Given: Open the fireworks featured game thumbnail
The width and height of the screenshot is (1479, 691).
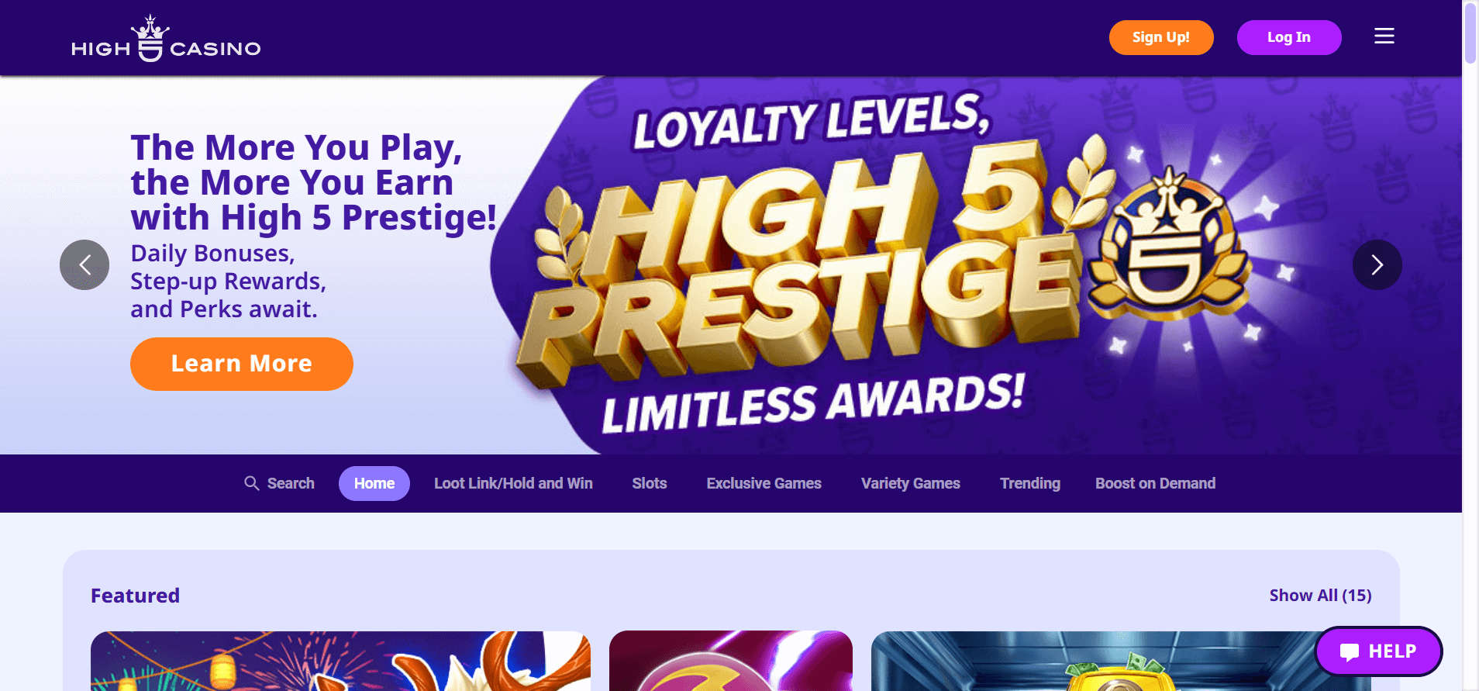Looking at the screenshot, I should pos(340,661).
